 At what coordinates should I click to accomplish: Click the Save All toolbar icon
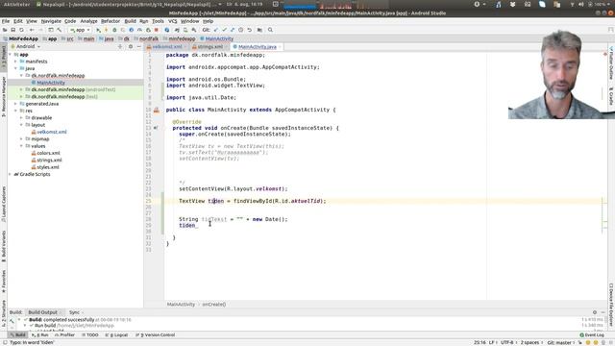(12, 30)
